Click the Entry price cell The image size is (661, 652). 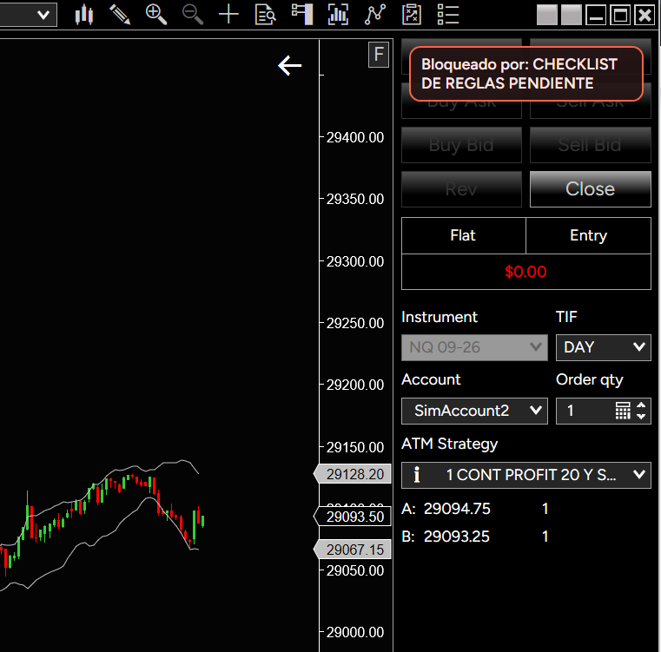coord(589,235)
